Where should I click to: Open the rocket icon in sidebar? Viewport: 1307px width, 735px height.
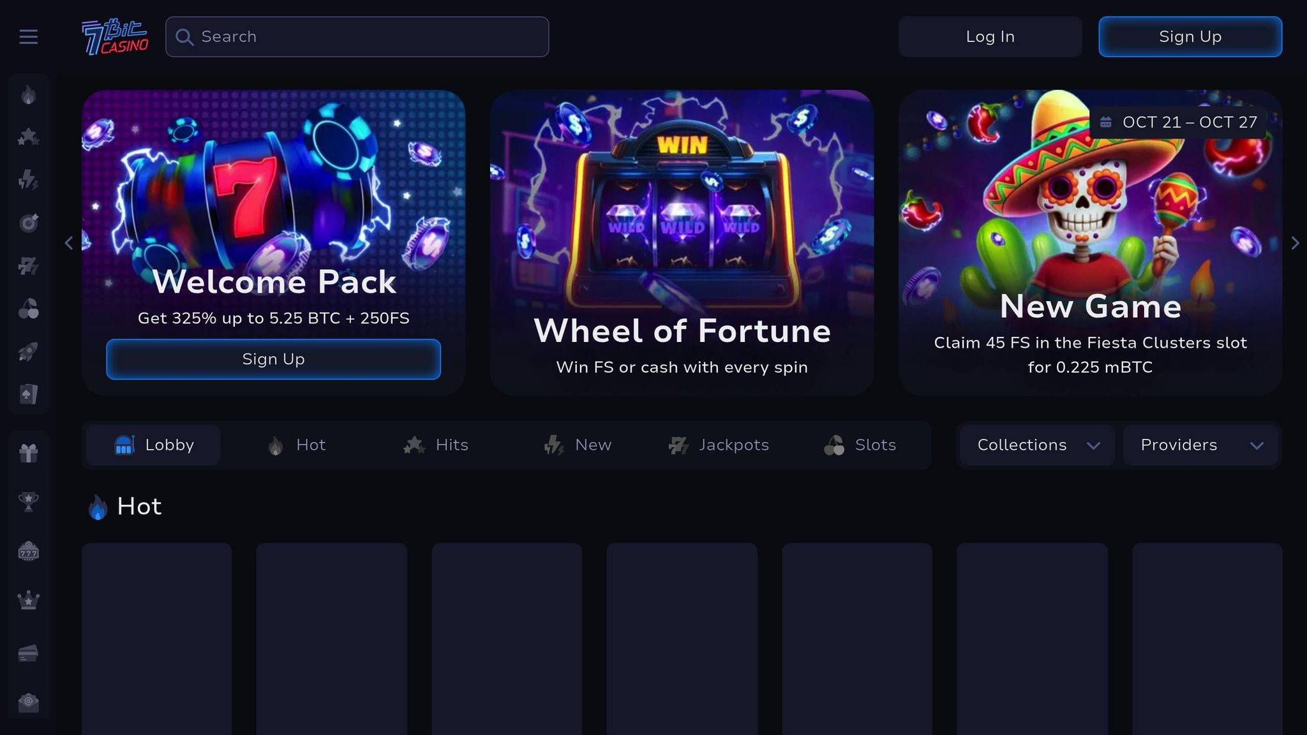[29, 352]
